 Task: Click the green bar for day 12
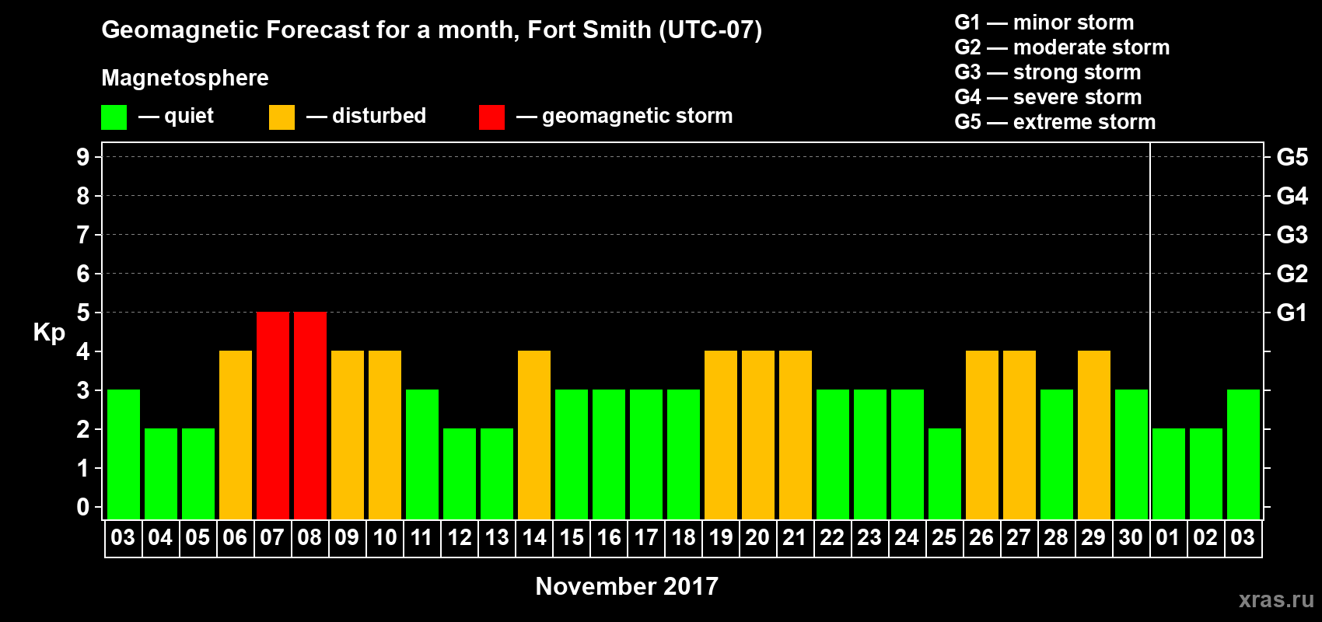point(460,473)
